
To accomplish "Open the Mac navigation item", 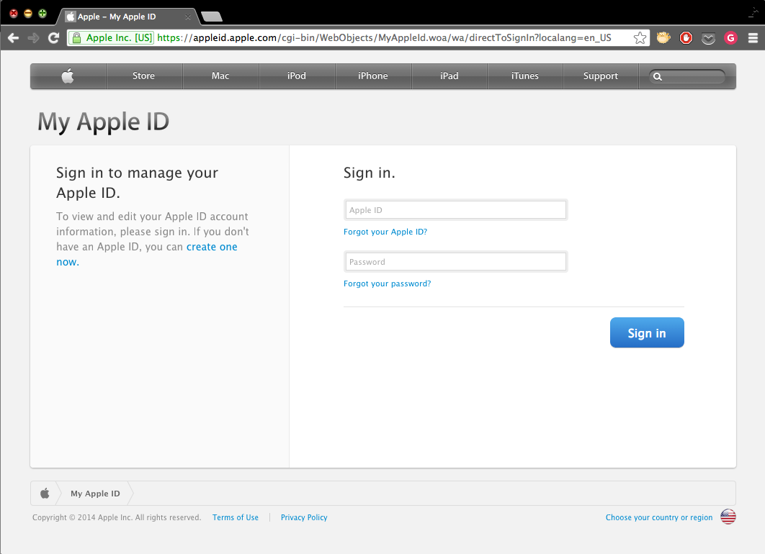I will (220, 76).
